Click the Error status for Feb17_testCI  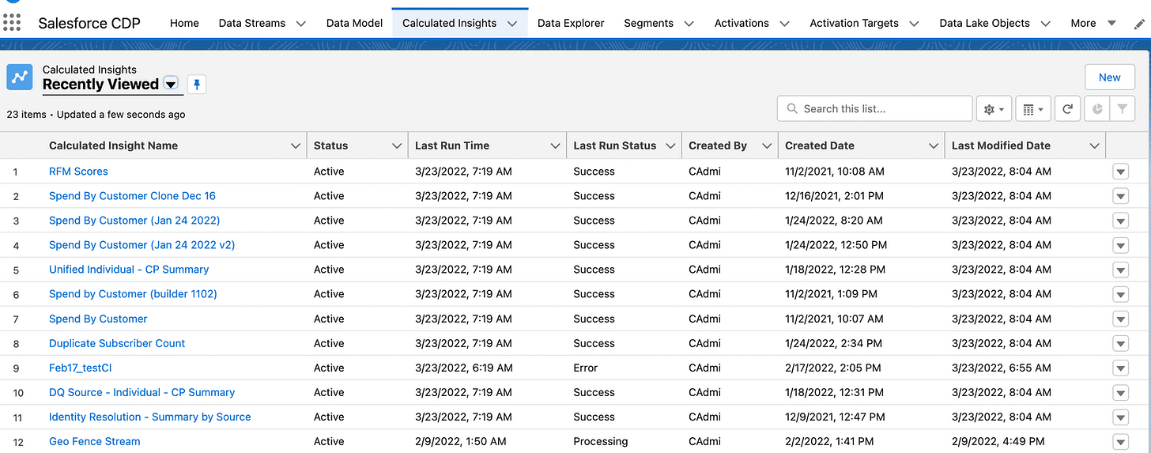click(585, 368)
